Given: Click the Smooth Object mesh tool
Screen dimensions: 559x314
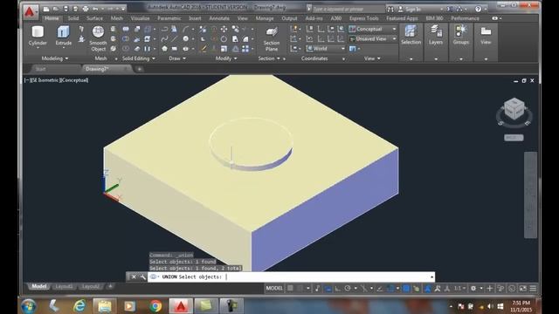Looking at the screenshot, I should coord(98,31).
